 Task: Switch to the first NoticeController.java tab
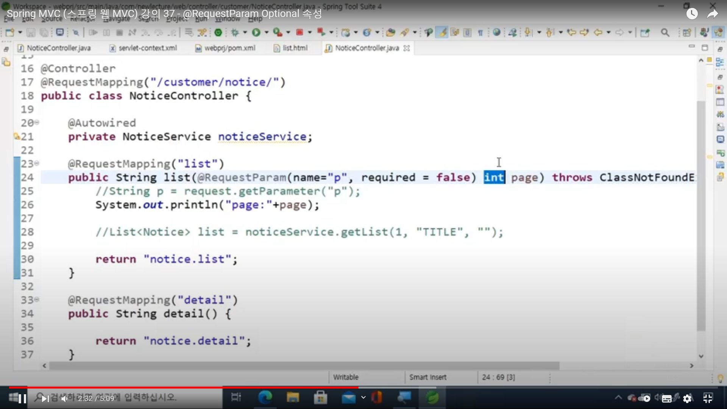tap(55, 48)
